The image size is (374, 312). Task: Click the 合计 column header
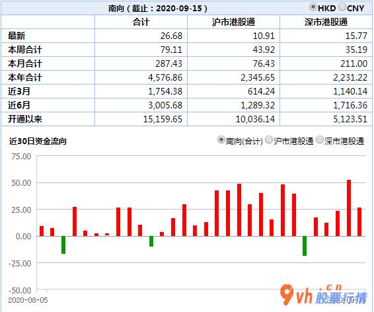pos(141,22)
